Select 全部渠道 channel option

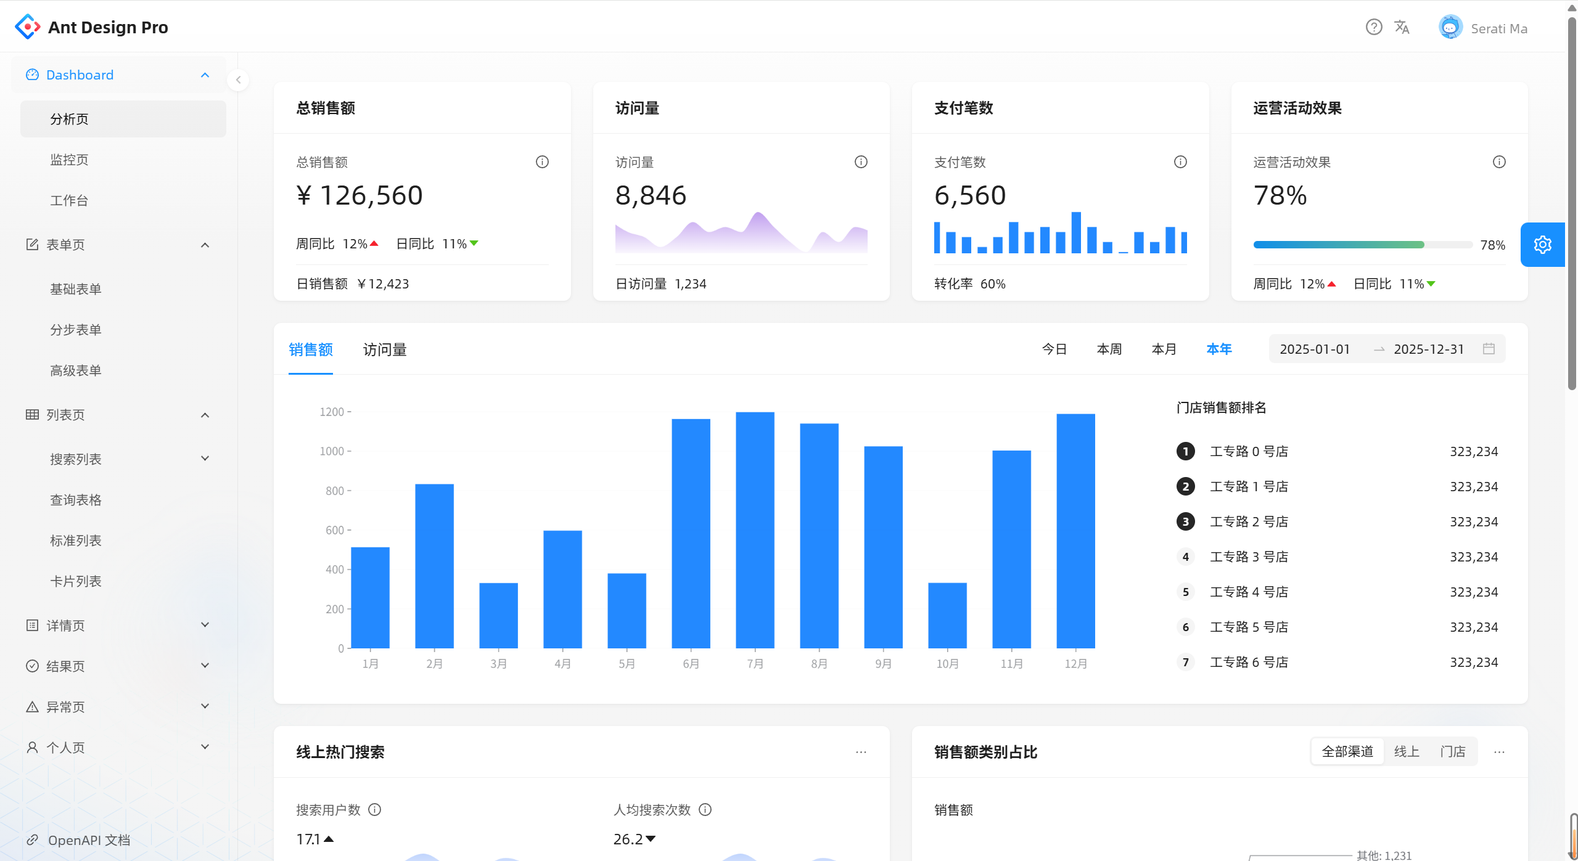pyautogui.click(x=1347, y=751)
